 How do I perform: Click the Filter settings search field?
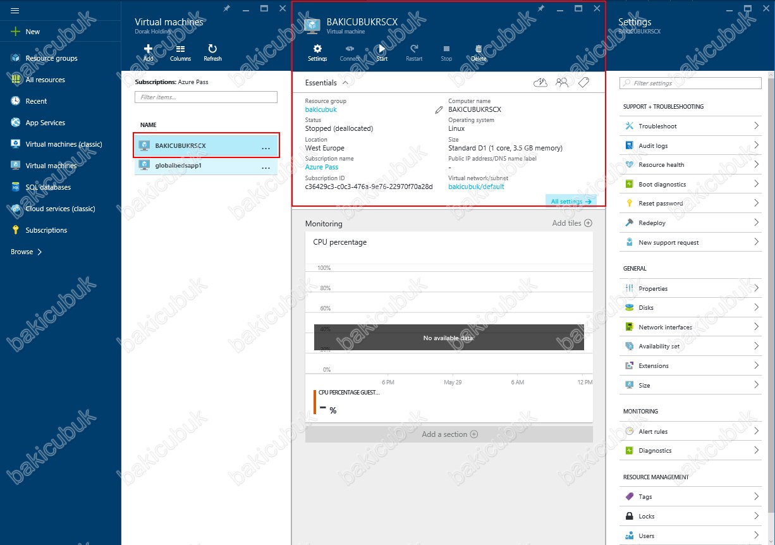point(691,83)
